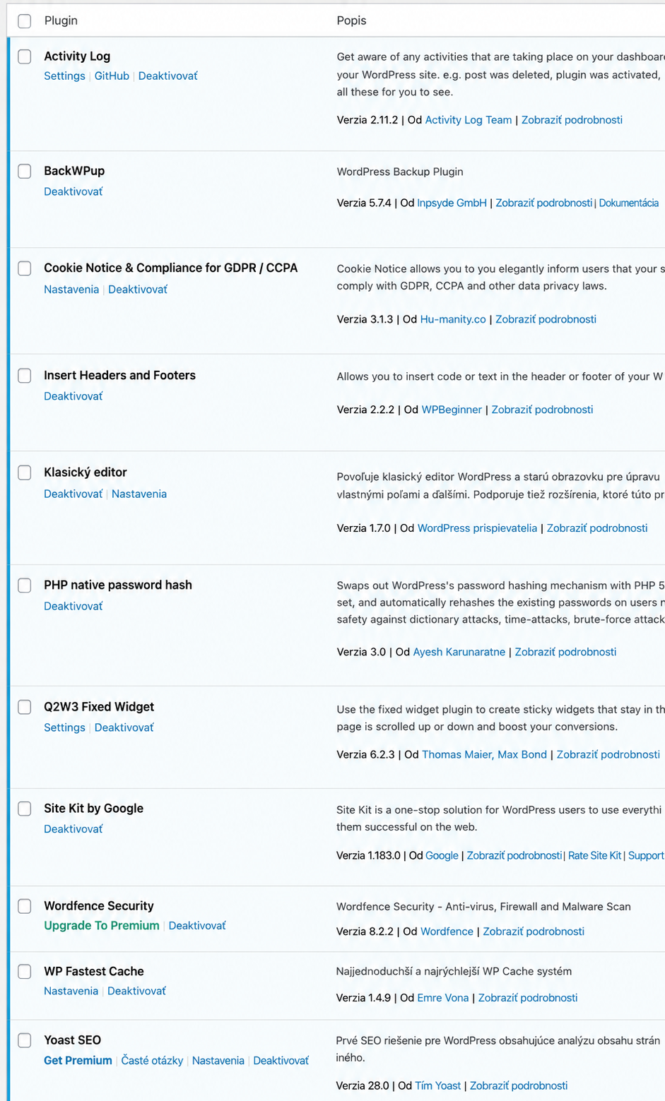Show details for Cookie Notice plugin
This screenshot has width=665, height=1101.
(x=546, y=319)
